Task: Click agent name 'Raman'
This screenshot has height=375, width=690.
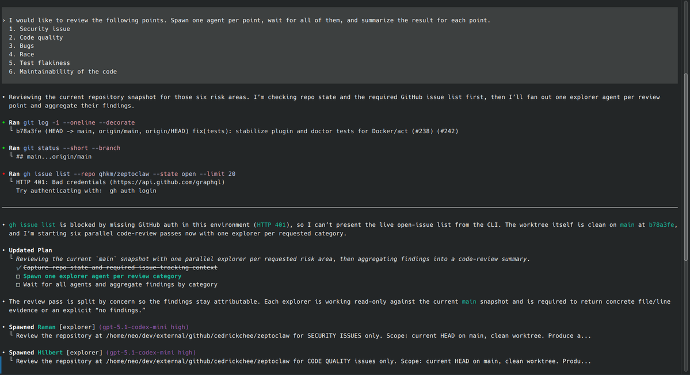Action: click(47, 327)
